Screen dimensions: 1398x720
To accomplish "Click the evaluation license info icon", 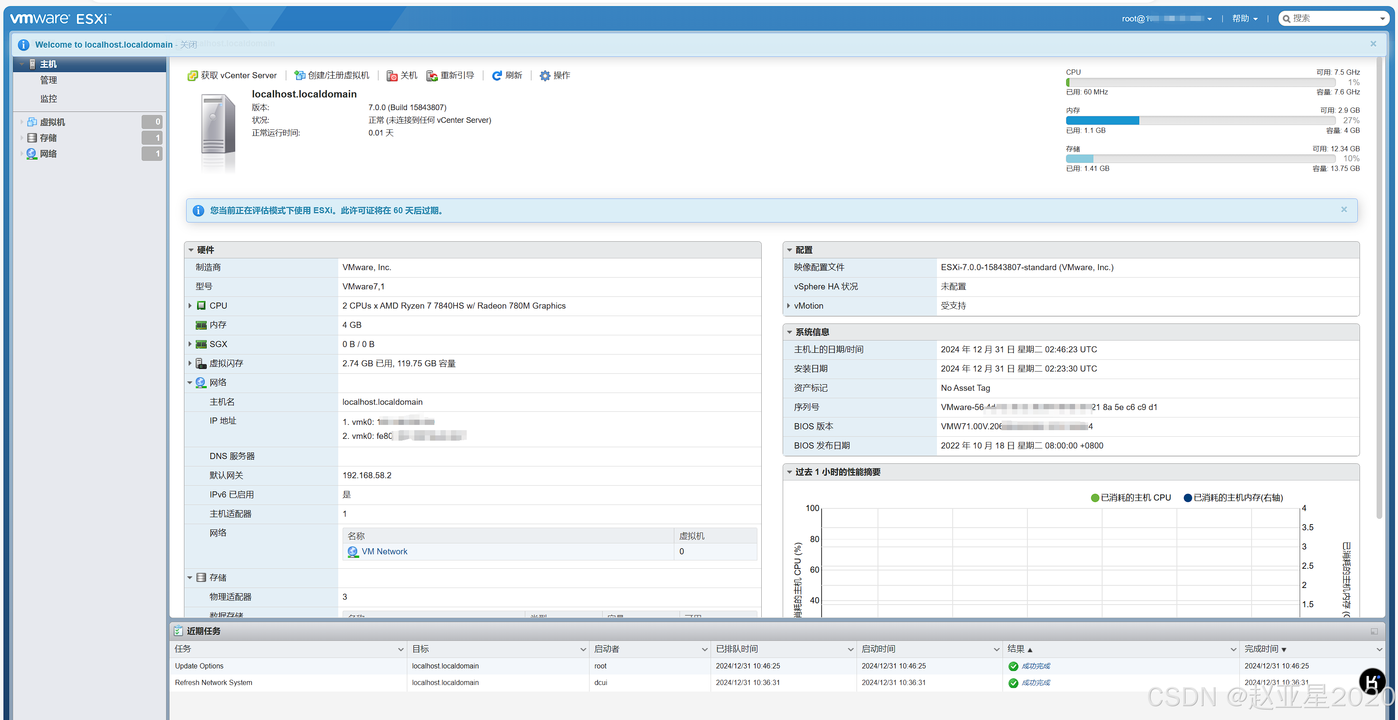I will coord(199,211).
